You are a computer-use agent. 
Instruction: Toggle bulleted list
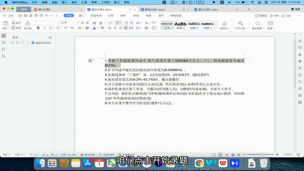coord(110,23)
